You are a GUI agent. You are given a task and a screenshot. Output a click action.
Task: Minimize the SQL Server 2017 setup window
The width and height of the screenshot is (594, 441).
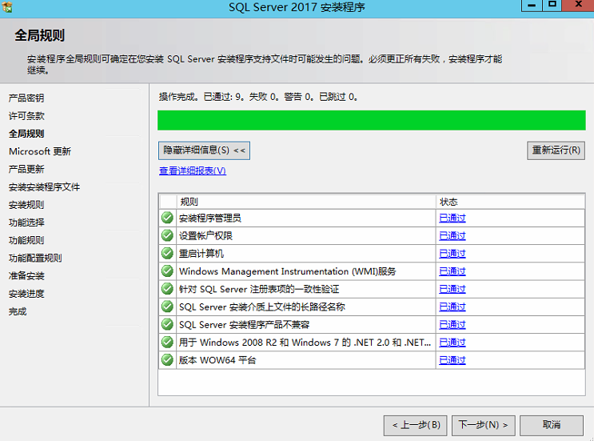[x=532, y=6]
